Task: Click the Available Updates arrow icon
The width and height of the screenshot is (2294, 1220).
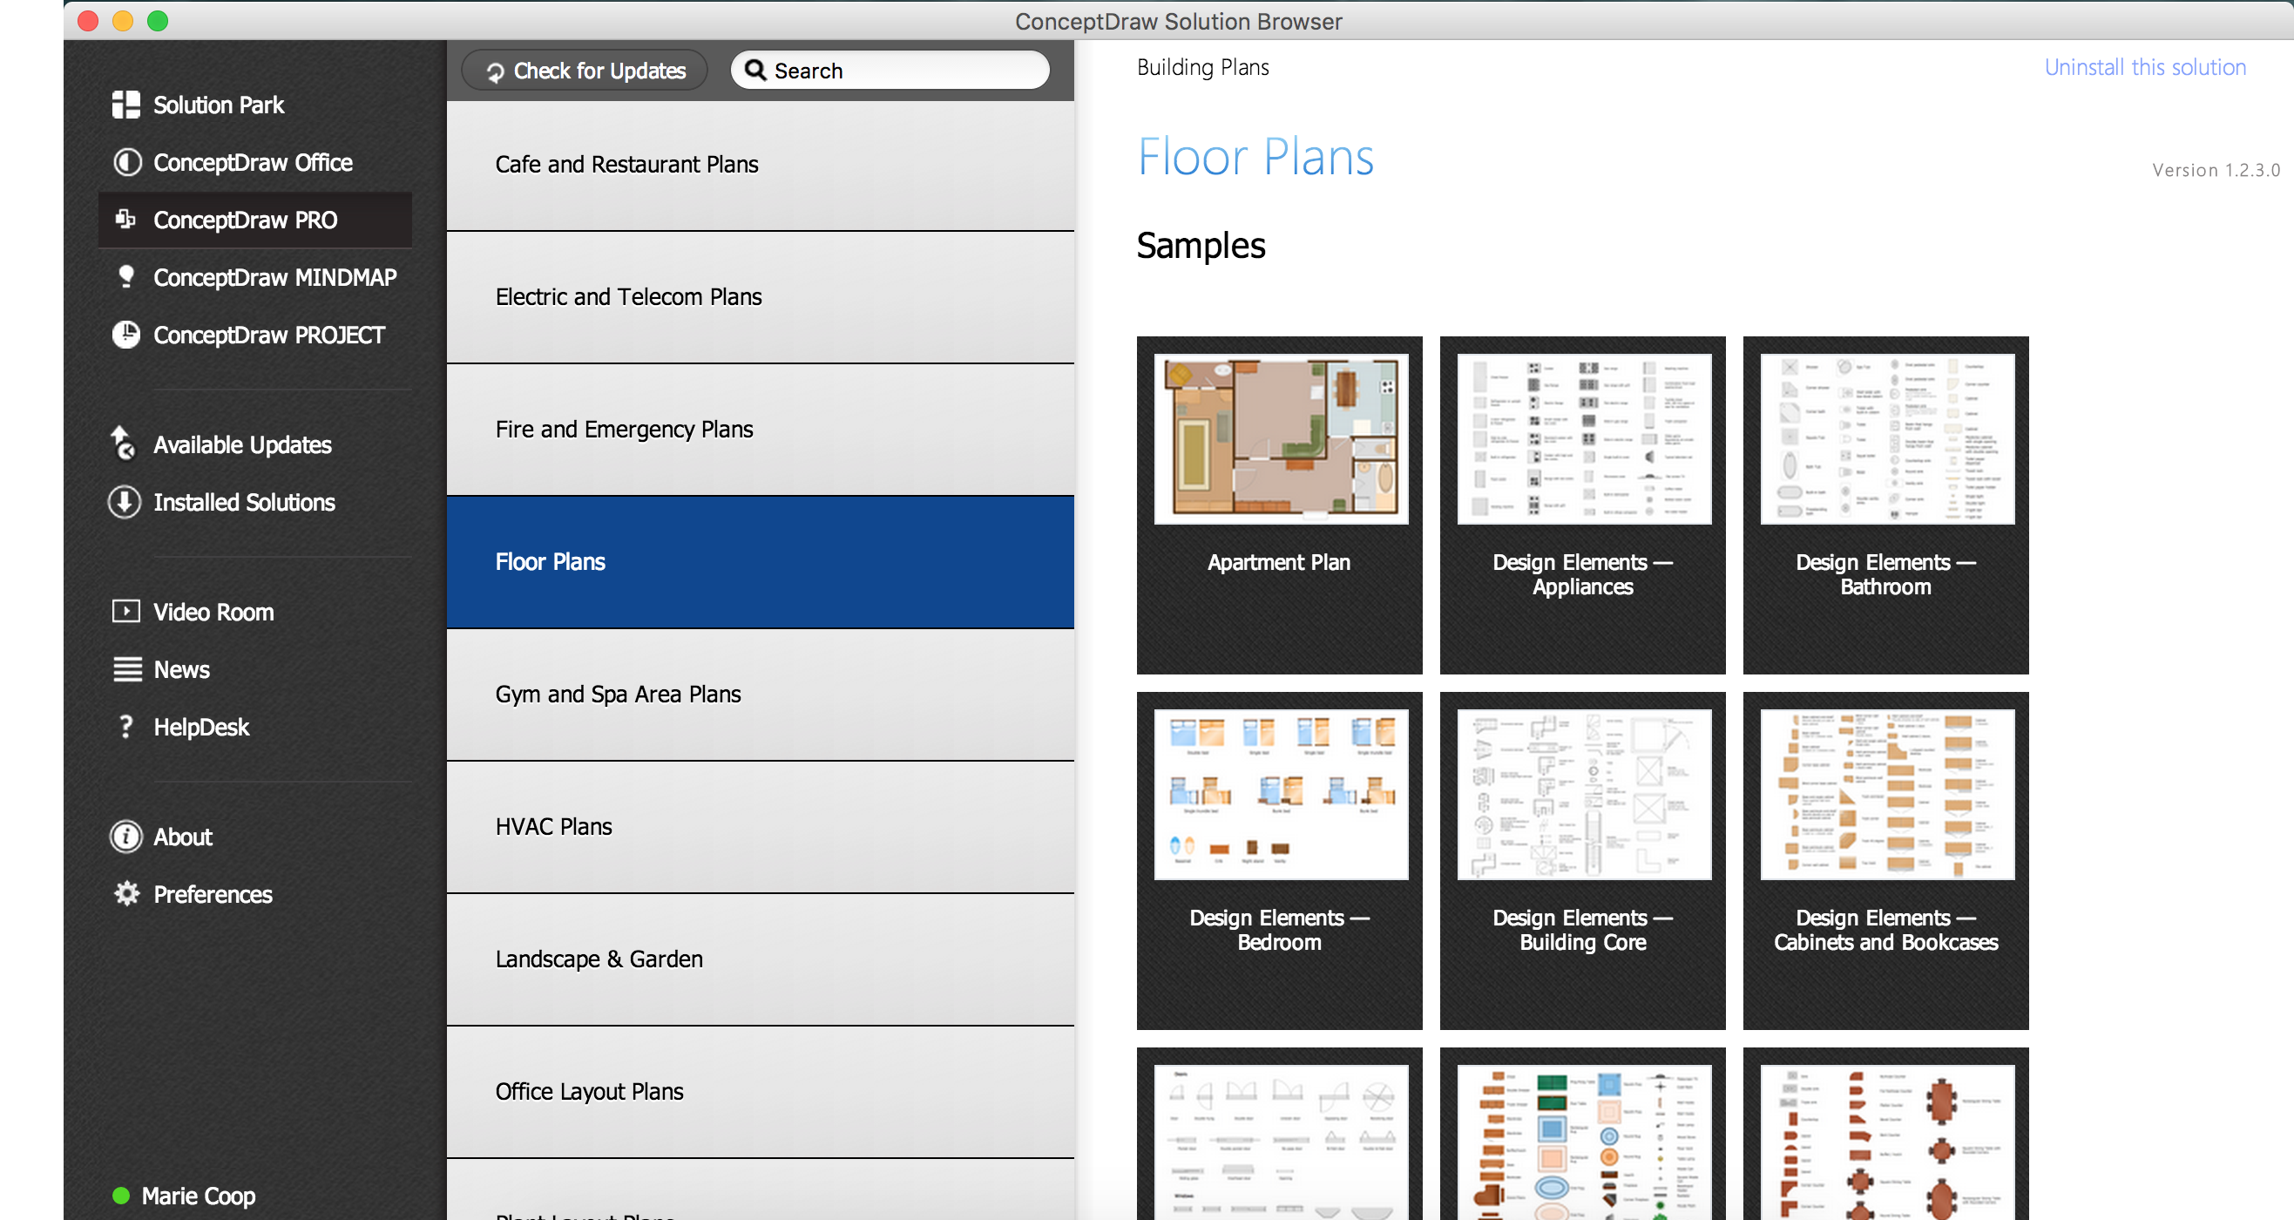Action: coord(123,442)
